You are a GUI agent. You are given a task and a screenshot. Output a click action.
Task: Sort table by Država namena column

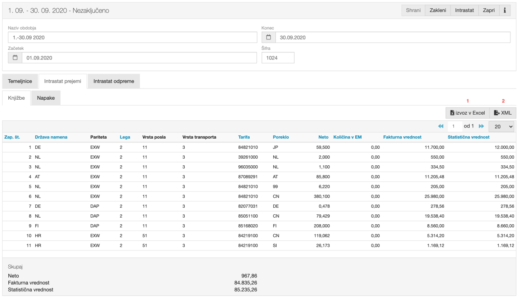click(51, 137)
